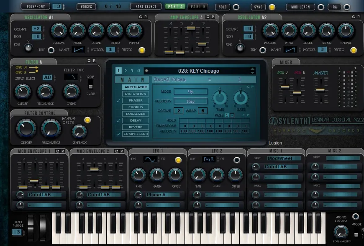Enable the MIDI Learn switch
Screen dimensions: 364x246
321,7
